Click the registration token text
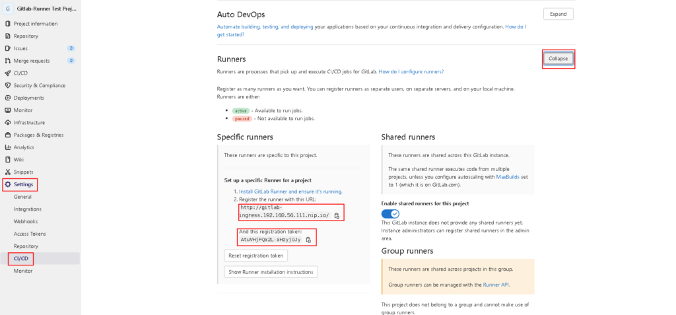 [x=270, y=240]
